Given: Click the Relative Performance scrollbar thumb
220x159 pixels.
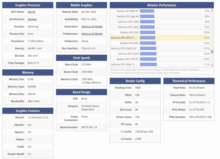Looking at the screenshot, I should (x=212, y=52).
